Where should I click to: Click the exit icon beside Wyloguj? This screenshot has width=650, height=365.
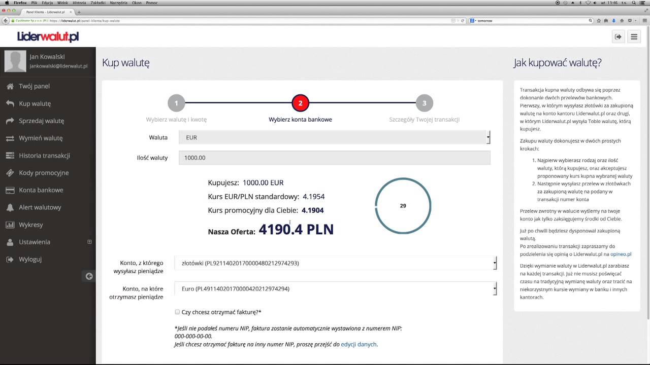tap(10, 259)
